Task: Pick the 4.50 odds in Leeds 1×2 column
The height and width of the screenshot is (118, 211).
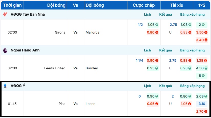Action: point(202,68)
